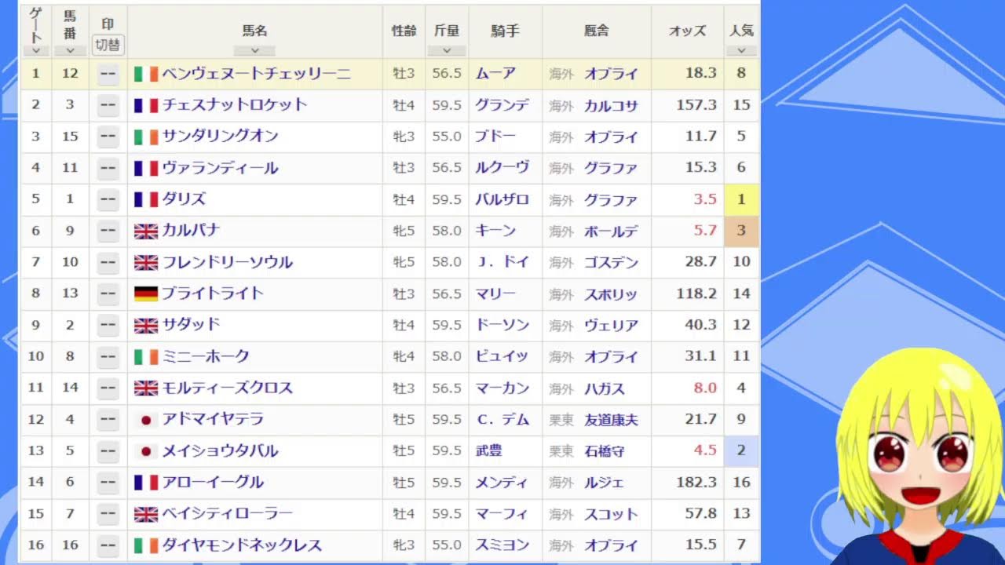The width and height of the screenshot is (1005, 565).
Task: Open trainer 友道康夫 link
Action: coord(612,420)
